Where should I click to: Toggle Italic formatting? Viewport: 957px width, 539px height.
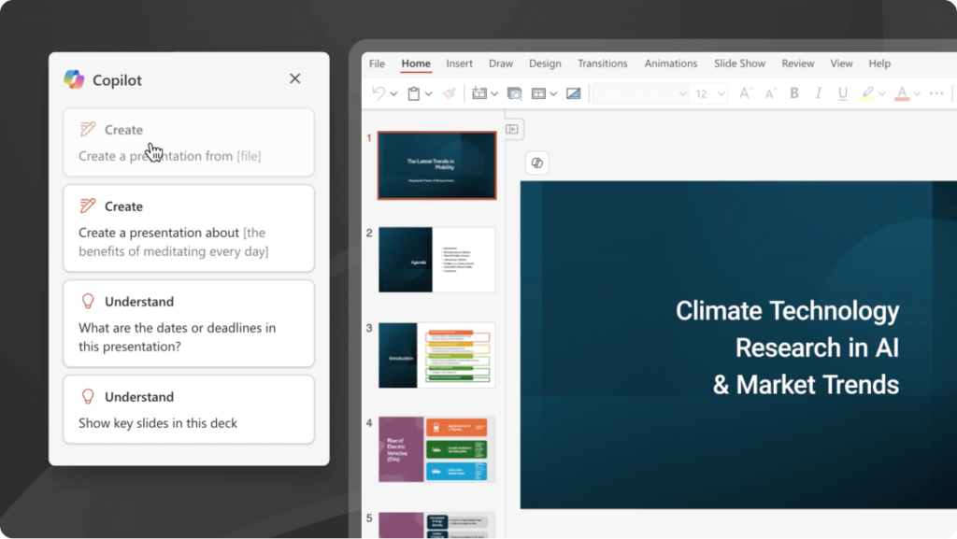click(819, 93)
